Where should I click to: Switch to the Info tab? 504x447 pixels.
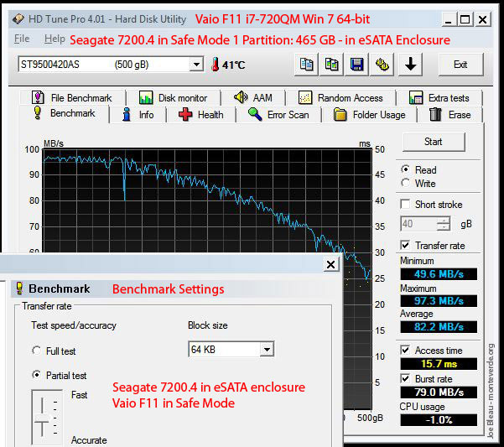point(138,115)
